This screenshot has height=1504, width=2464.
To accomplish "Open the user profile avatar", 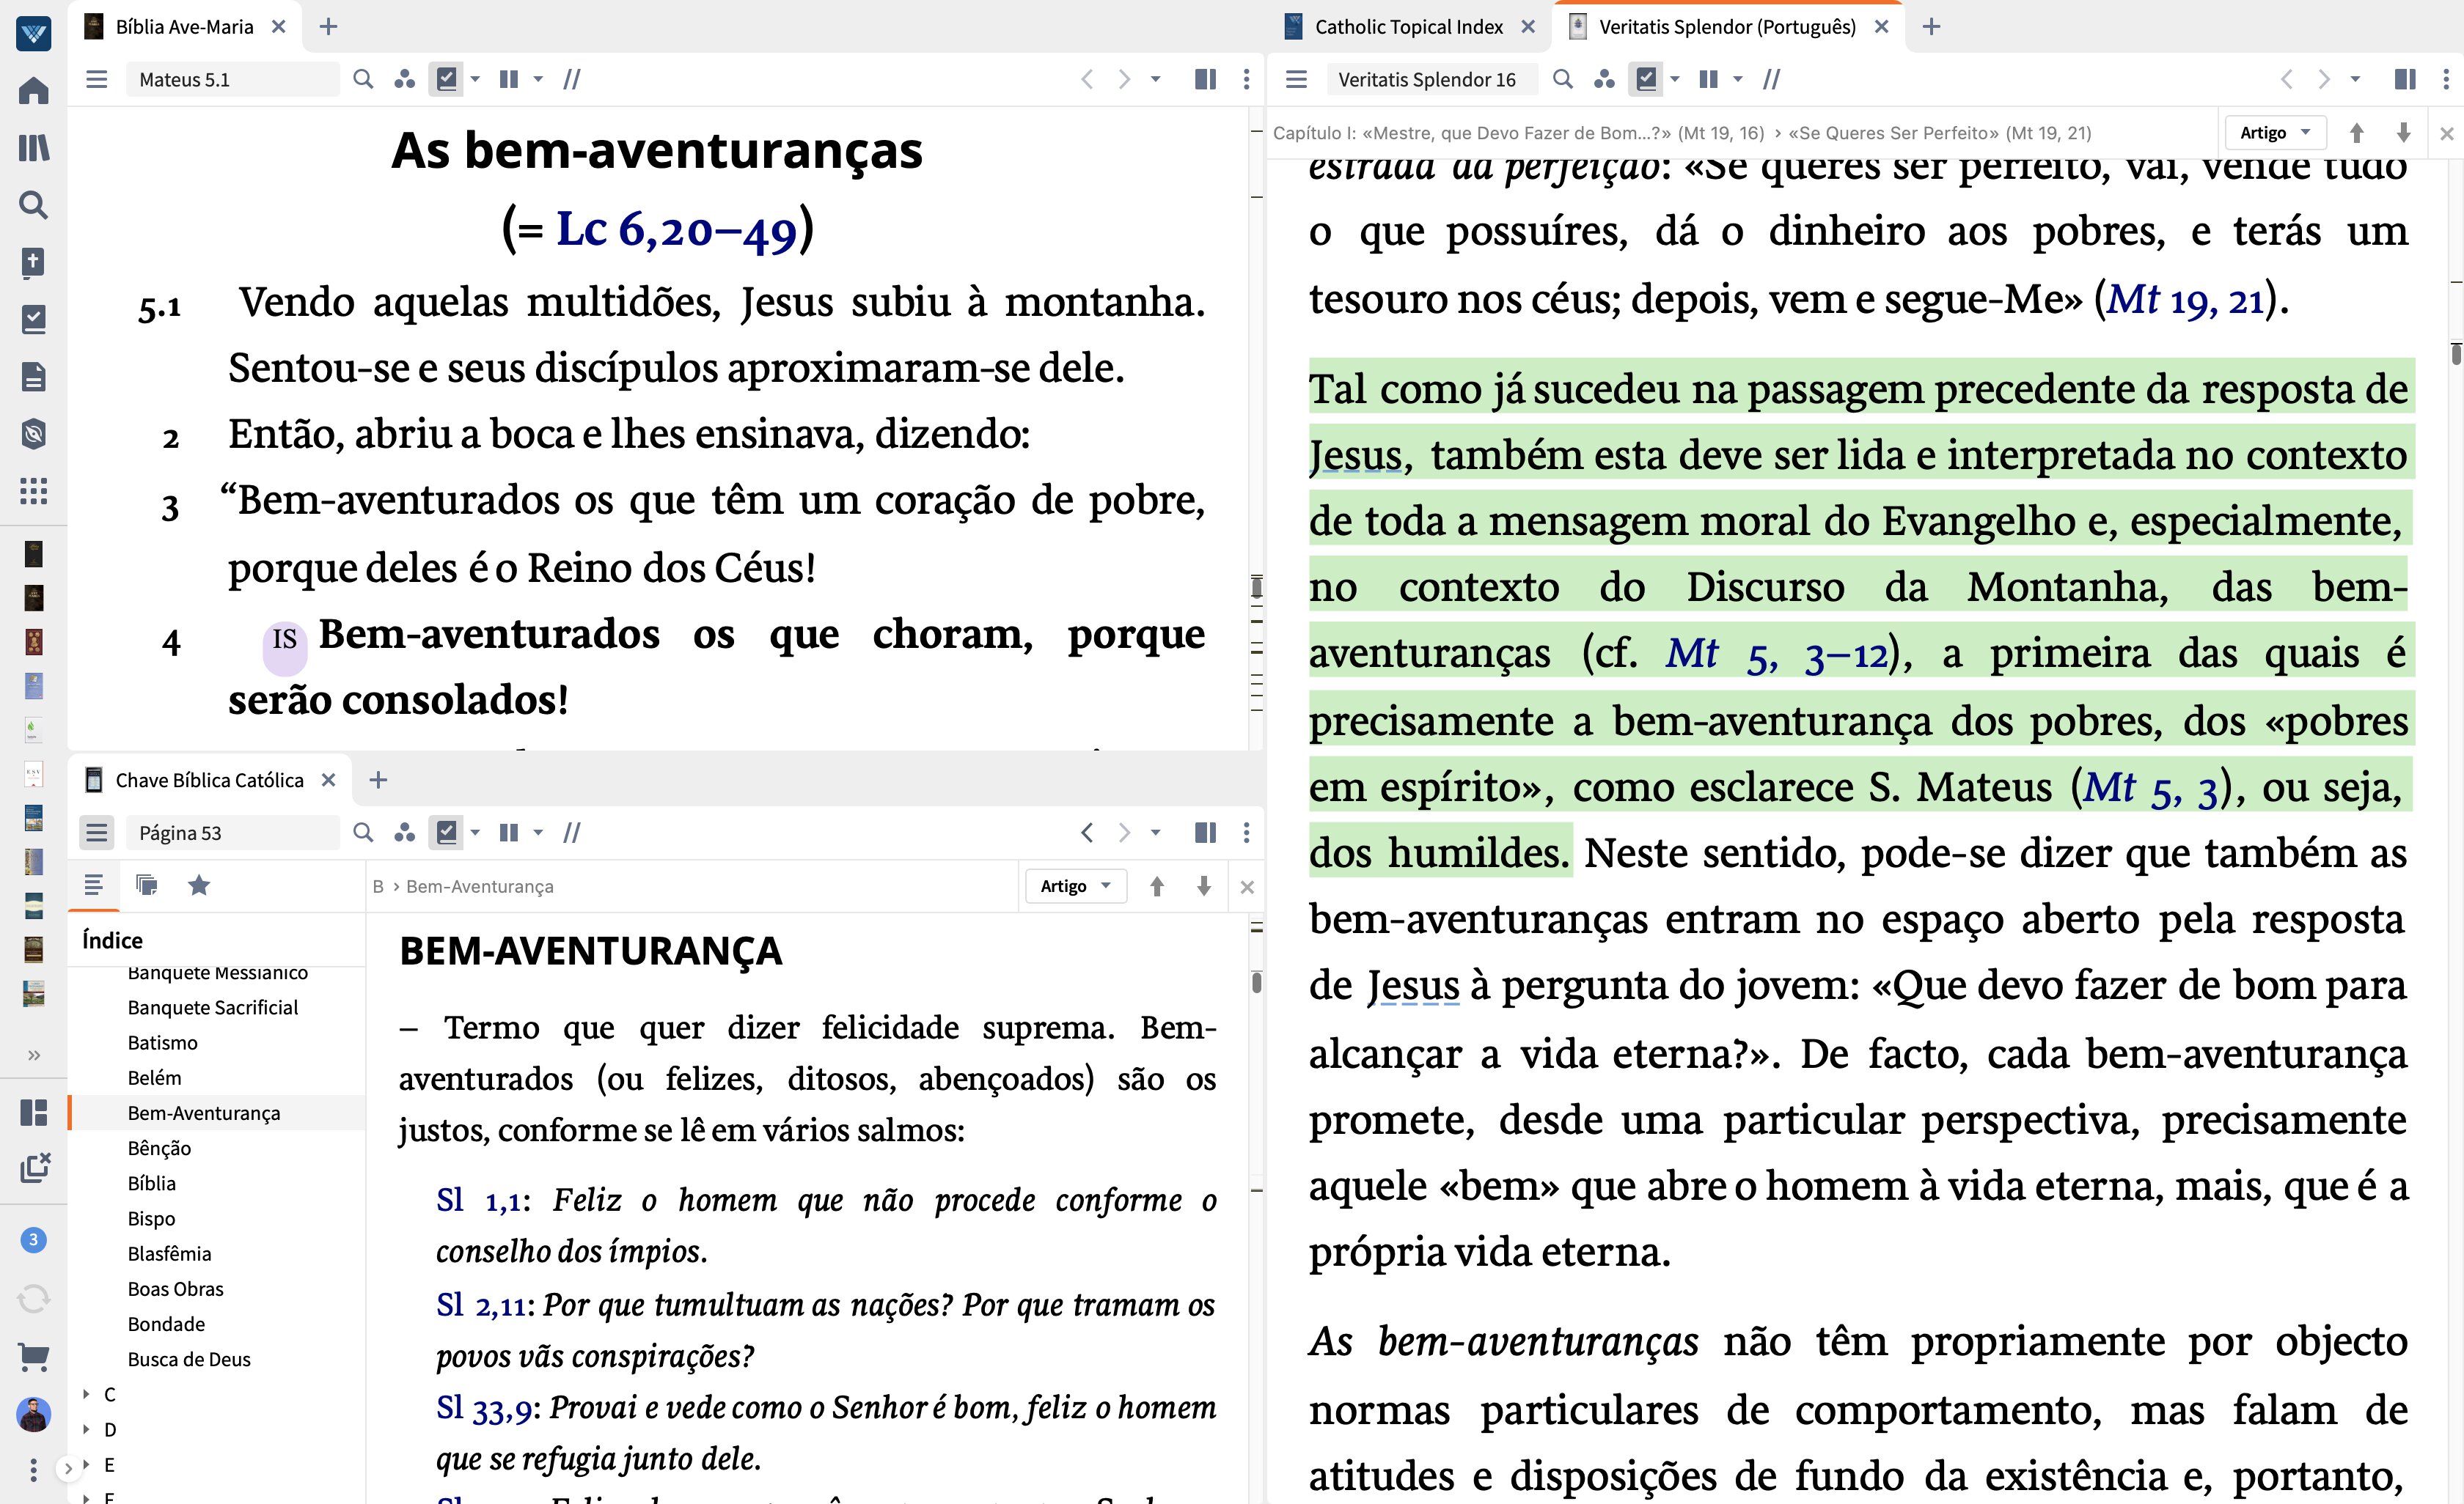I will [x=33, y=1414].
